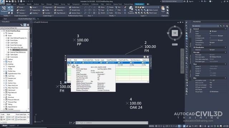Click the N direction on the compass

click(175, 27)
